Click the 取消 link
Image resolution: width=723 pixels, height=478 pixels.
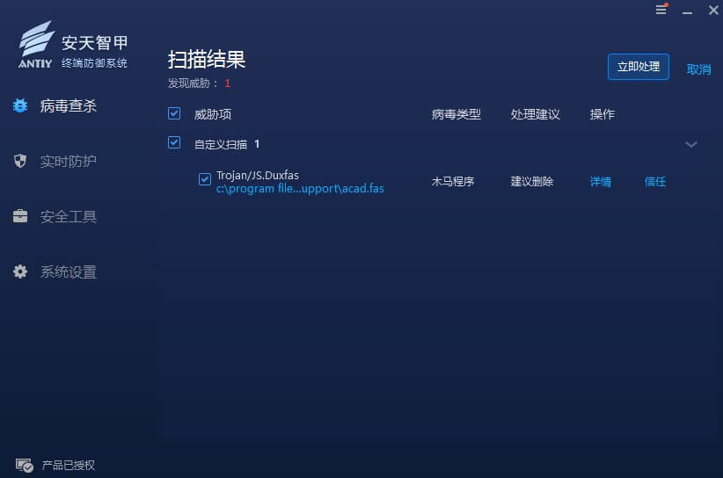698,69
